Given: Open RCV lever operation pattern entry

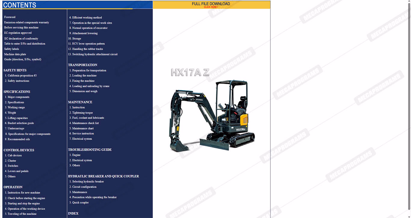Looking at the screenshot, I should pyautogui.click(x=88, y=44).
